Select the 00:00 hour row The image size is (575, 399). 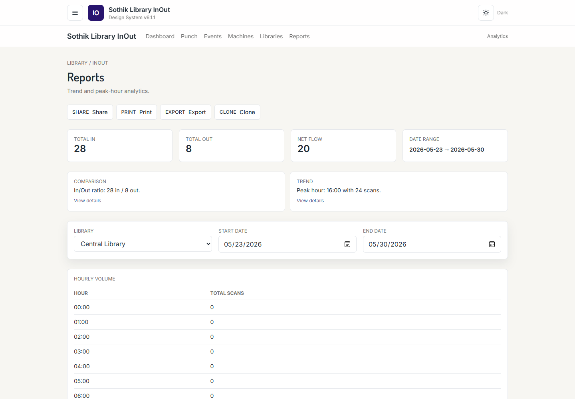(287, 307)
